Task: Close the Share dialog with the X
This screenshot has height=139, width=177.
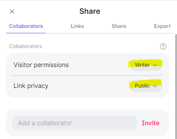Action: click(12, 12)
